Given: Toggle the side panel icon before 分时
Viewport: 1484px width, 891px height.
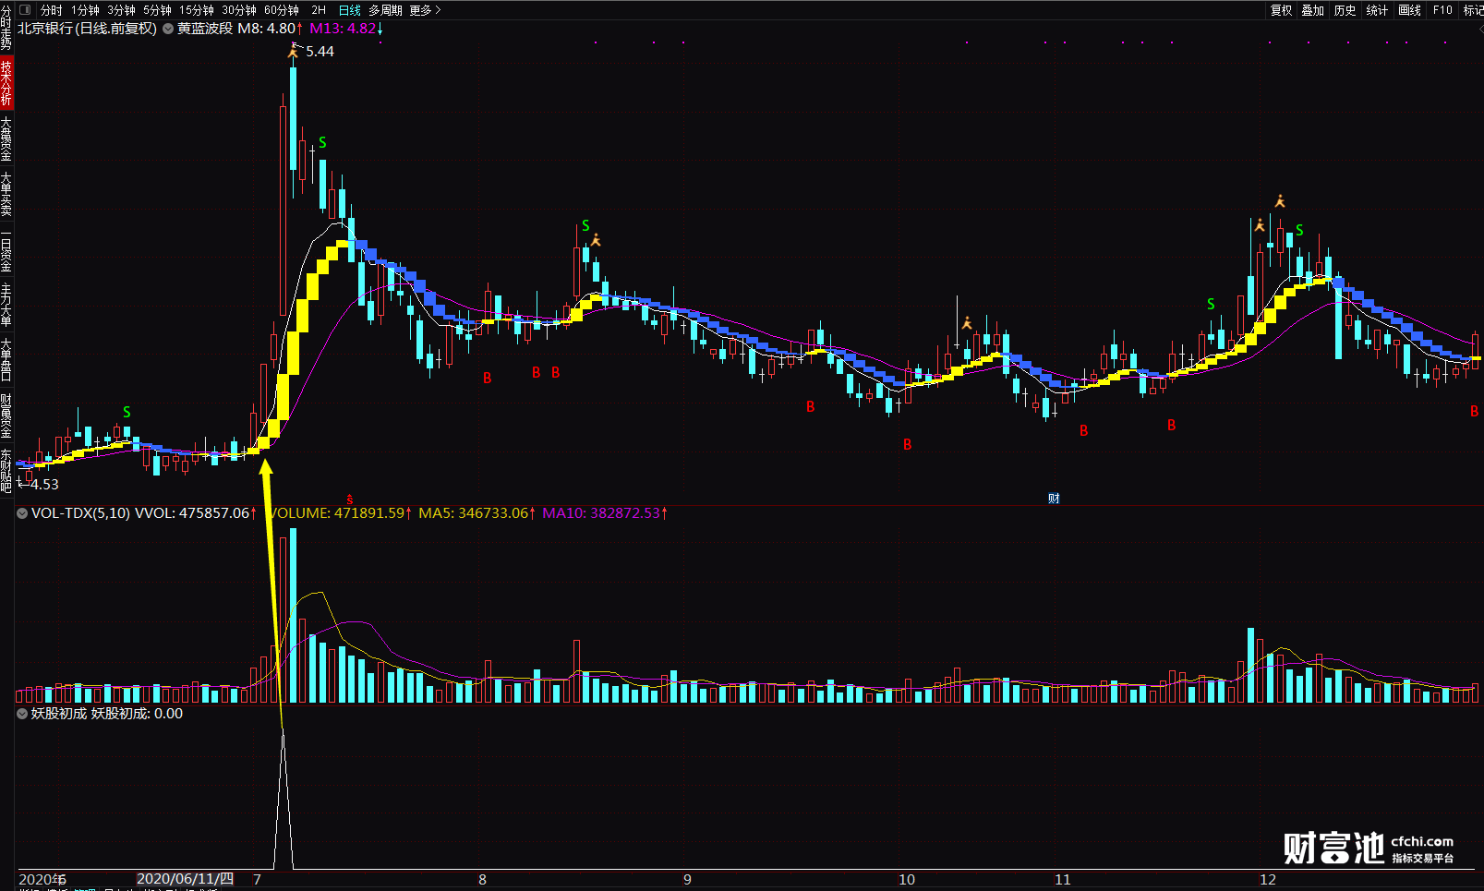Looking at the screenshot, I should 25,10.
